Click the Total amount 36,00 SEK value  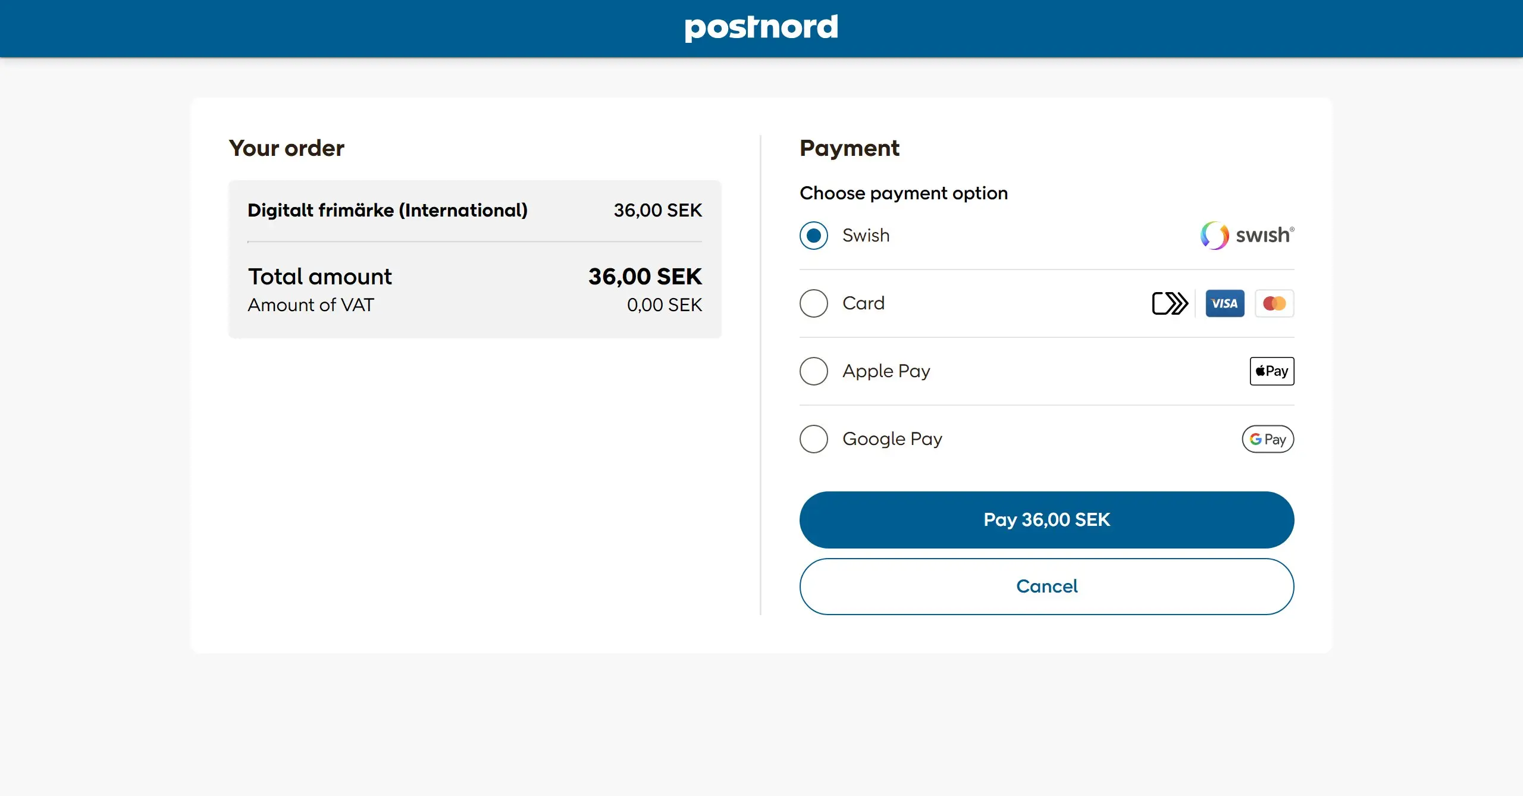point(645,277)
